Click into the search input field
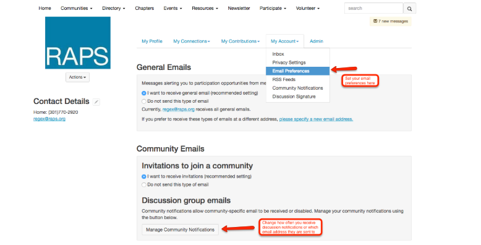The width and height of the screenshot is (481, 245). [x=373, y=8]
